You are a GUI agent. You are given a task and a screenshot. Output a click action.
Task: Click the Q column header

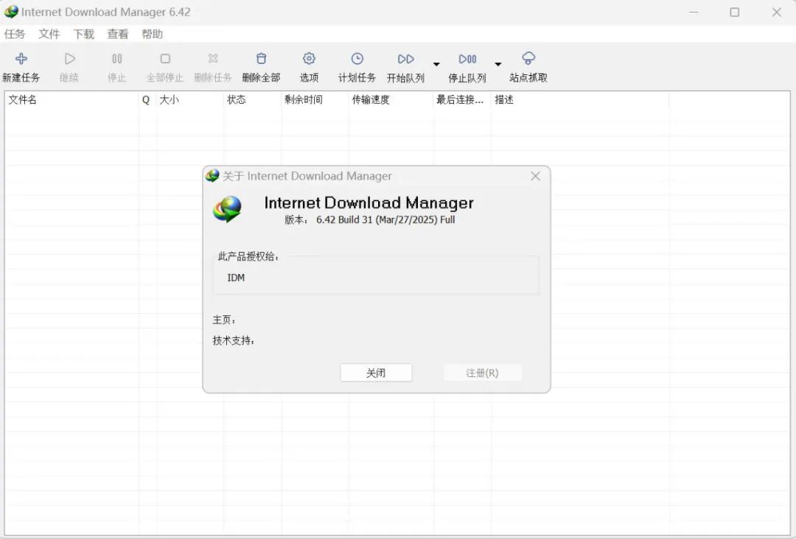click(147, 100)
